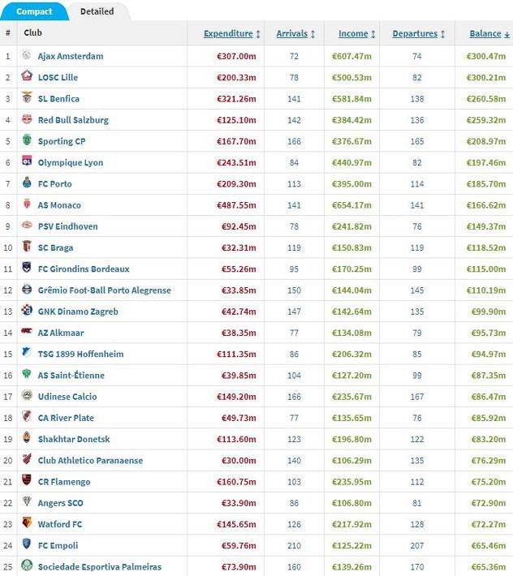Screen dimensions: 513x576
Task: Click the Watford FC club crest
Action: [x=27, y=522]
